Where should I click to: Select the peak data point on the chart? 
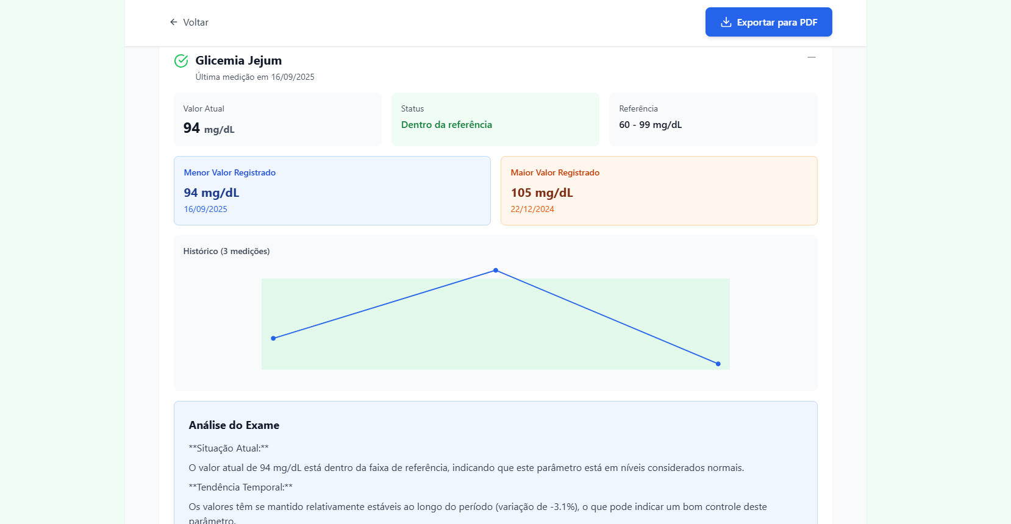496,271
